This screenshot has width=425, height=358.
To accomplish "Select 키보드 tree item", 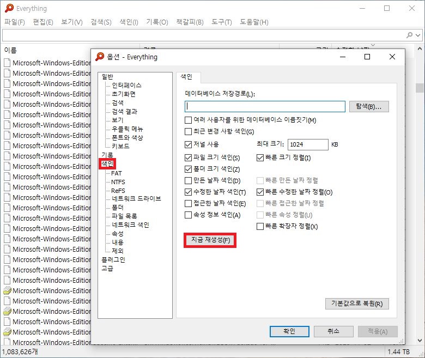I will tap(120, 146).
